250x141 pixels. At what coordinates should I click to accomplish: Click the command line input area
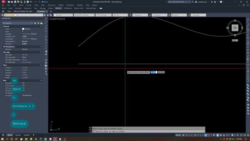click(148, 132)
